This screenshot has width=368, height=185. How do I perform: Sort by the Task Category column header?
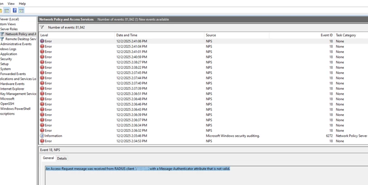pos(351,35)
